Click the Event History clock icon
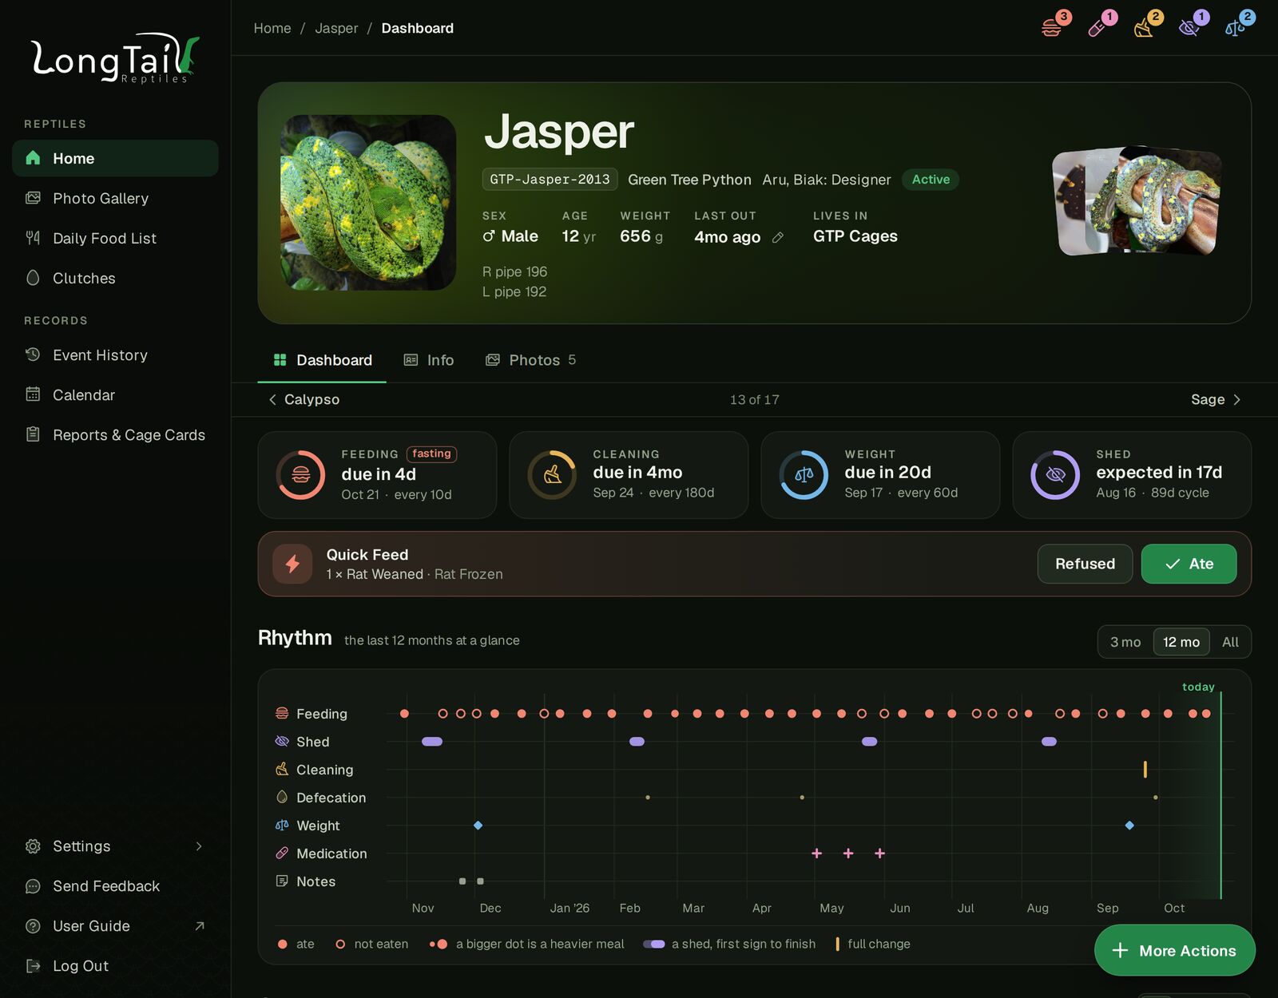This screenshot has height=998, width=1278. 33,354
